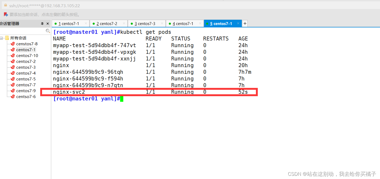The image size is (380, 179).
Task: Open session centos7-4
Action: click(26, 73)
